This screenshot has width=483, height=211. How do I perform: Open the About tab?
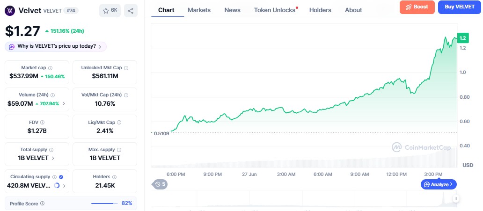pos(354,10)
